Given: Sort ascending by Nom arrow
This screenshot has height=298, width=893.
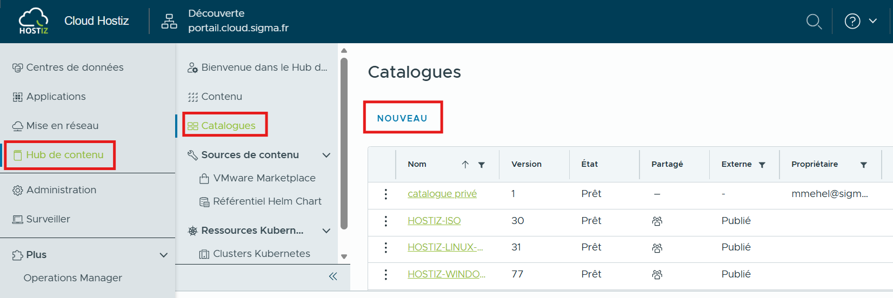Looking at the screenshot, I should (x=465, y=165).
